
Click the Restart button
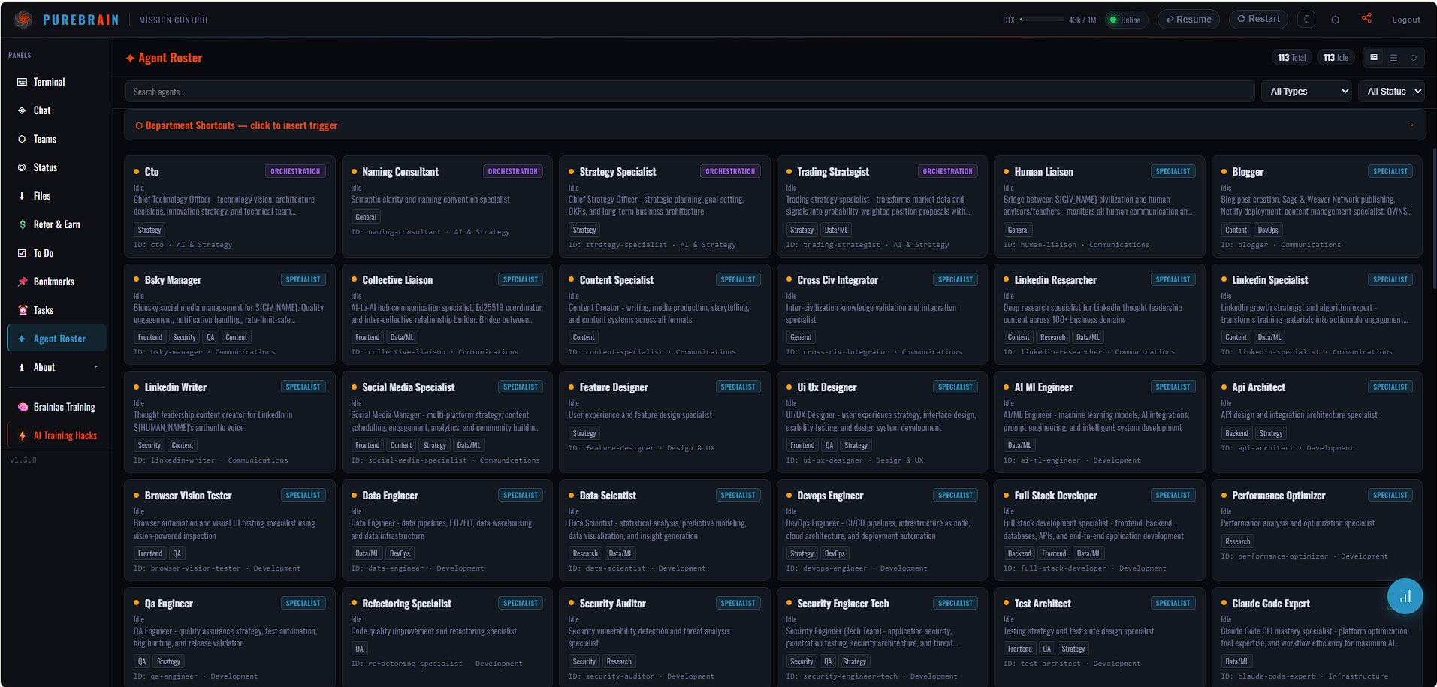click(x=1258, y=19)
